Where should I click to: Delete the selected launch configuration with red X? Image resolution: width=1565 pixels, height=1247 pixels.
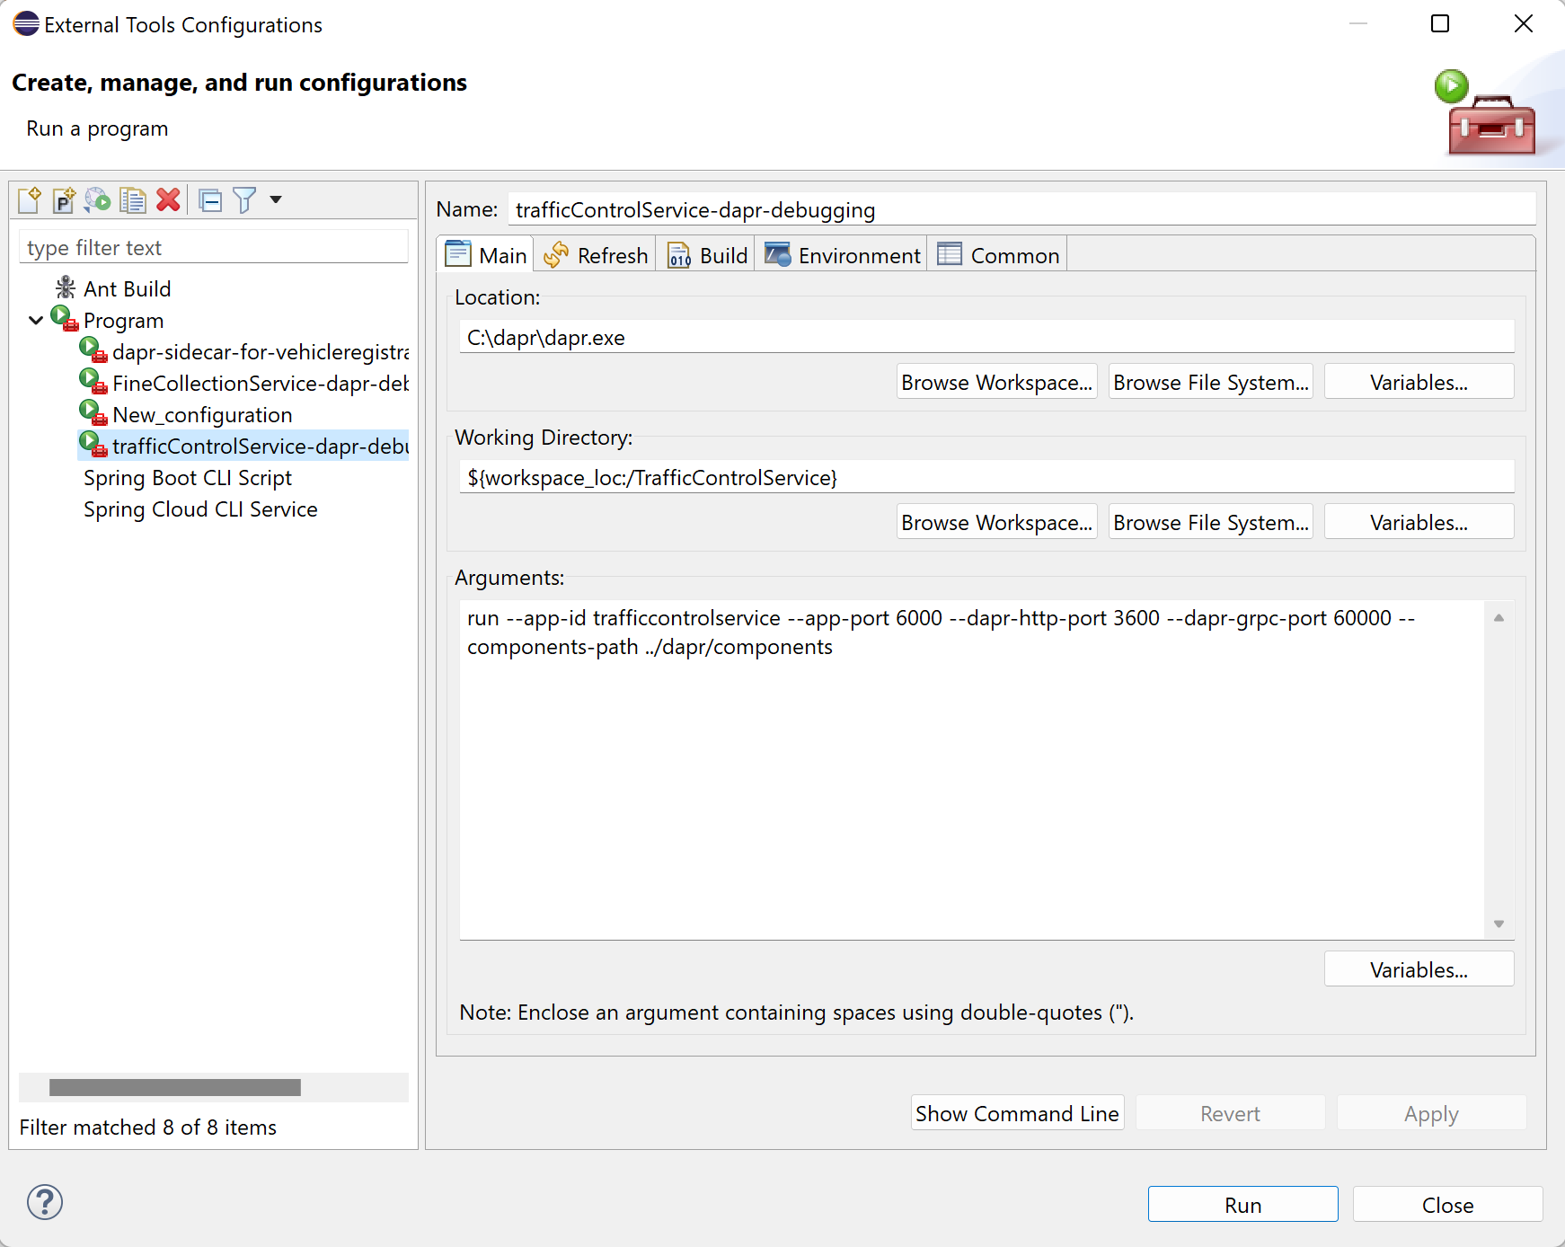pos(168,199)
